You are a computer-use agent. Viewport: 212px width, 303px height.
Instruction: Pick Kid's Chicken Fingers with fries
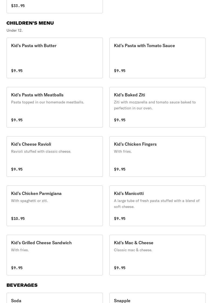point(157,157)
